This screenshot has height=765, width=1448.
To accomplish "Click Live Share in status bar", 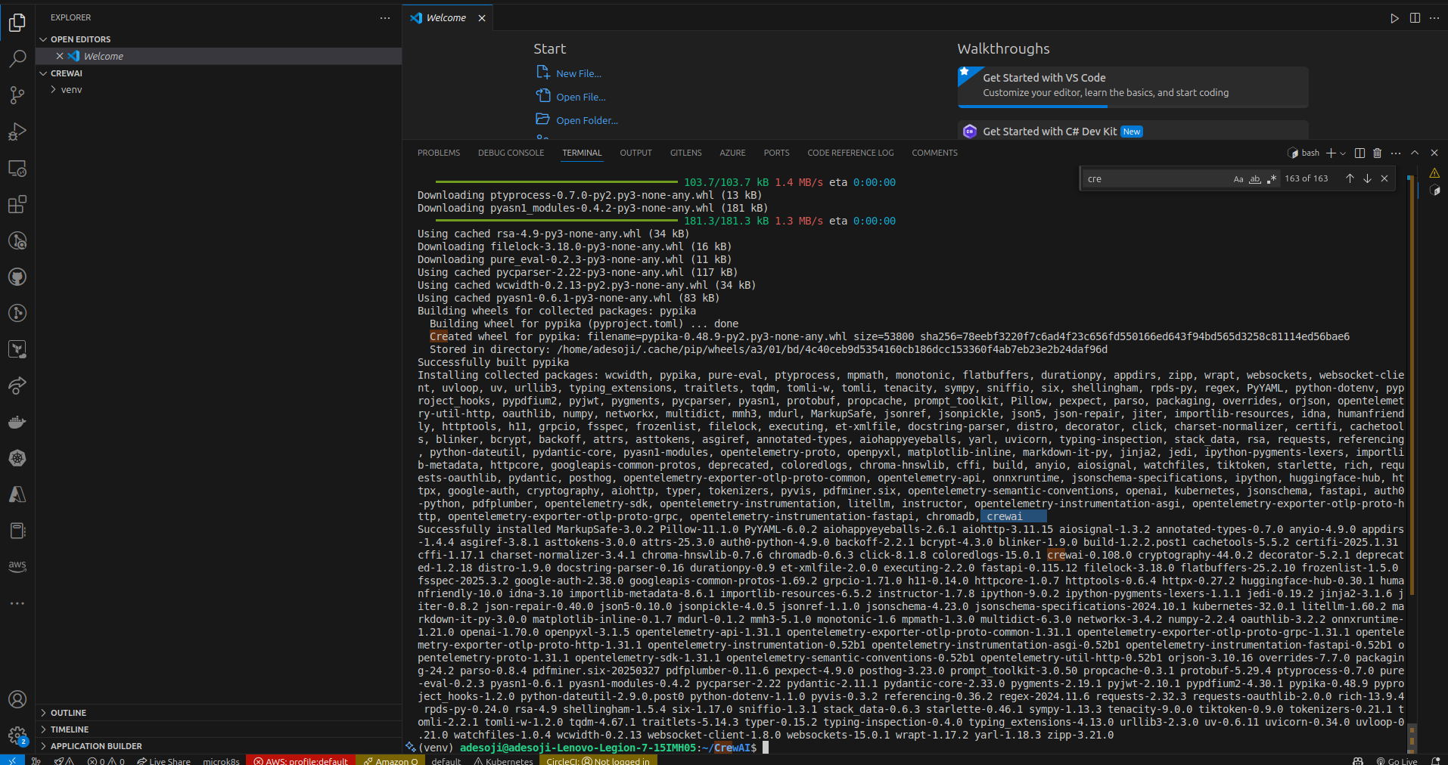I will point(163,760).
